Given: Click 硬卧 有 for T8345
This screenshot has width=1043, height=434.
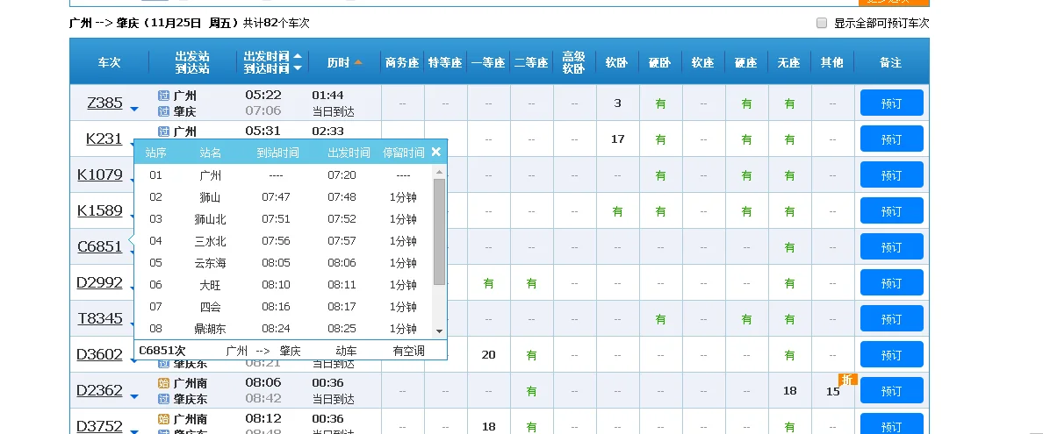Looking at the screenshot, I should (660, 319).
